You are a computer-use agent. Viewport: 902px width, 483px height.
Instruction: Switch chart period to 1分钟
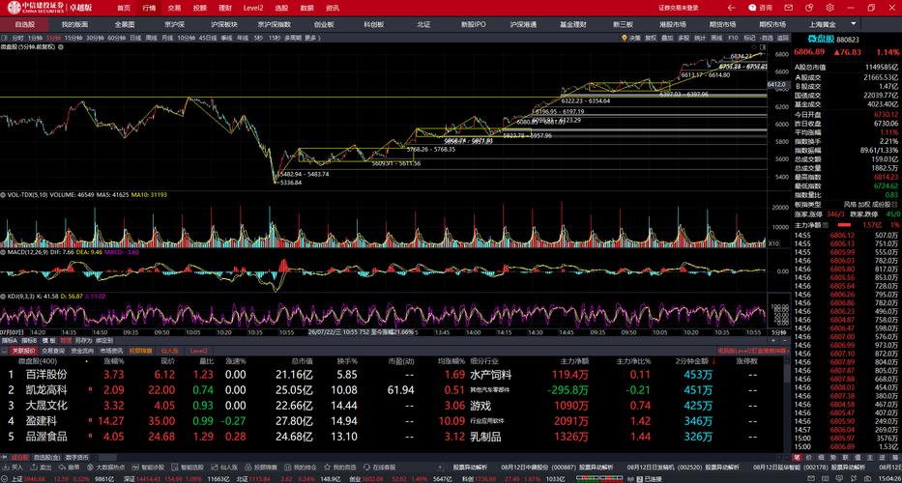pos(35,38)
